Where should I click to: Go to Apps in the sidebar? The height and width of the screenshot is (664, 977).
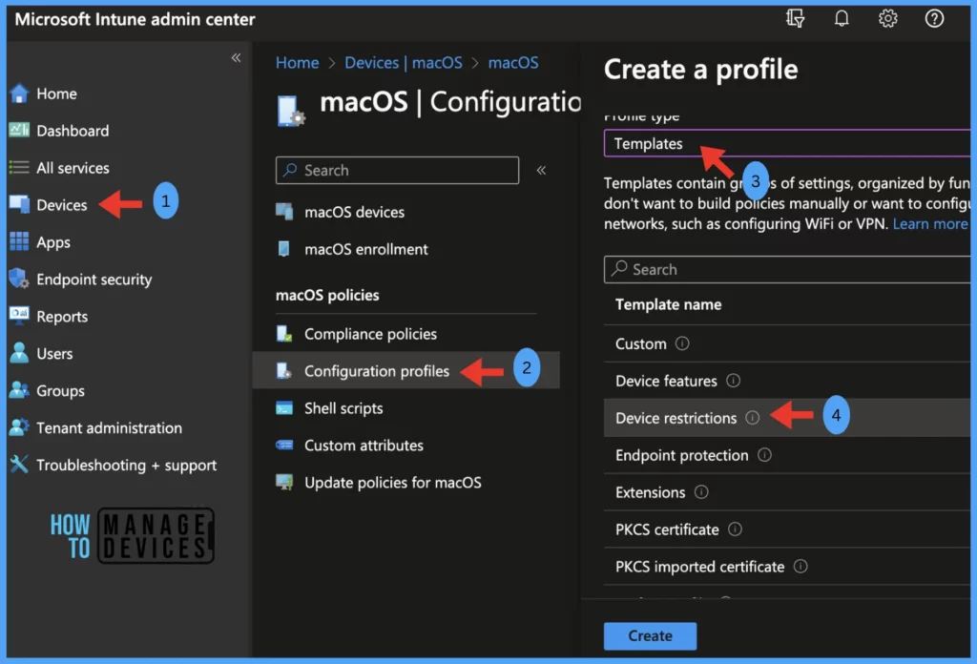[53, 242]
